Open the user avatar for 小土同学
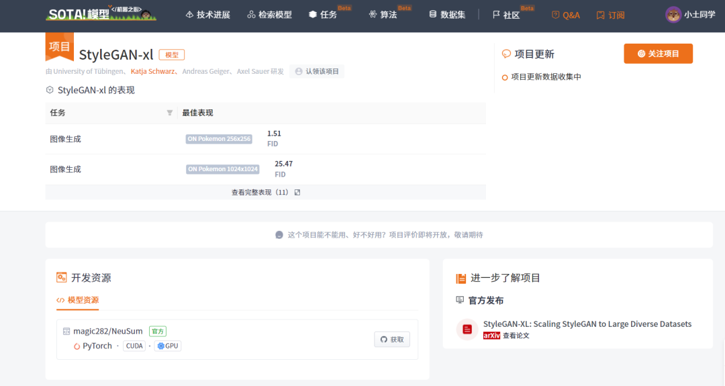Viewport: 725px width, 386px height. coord(673,15)
